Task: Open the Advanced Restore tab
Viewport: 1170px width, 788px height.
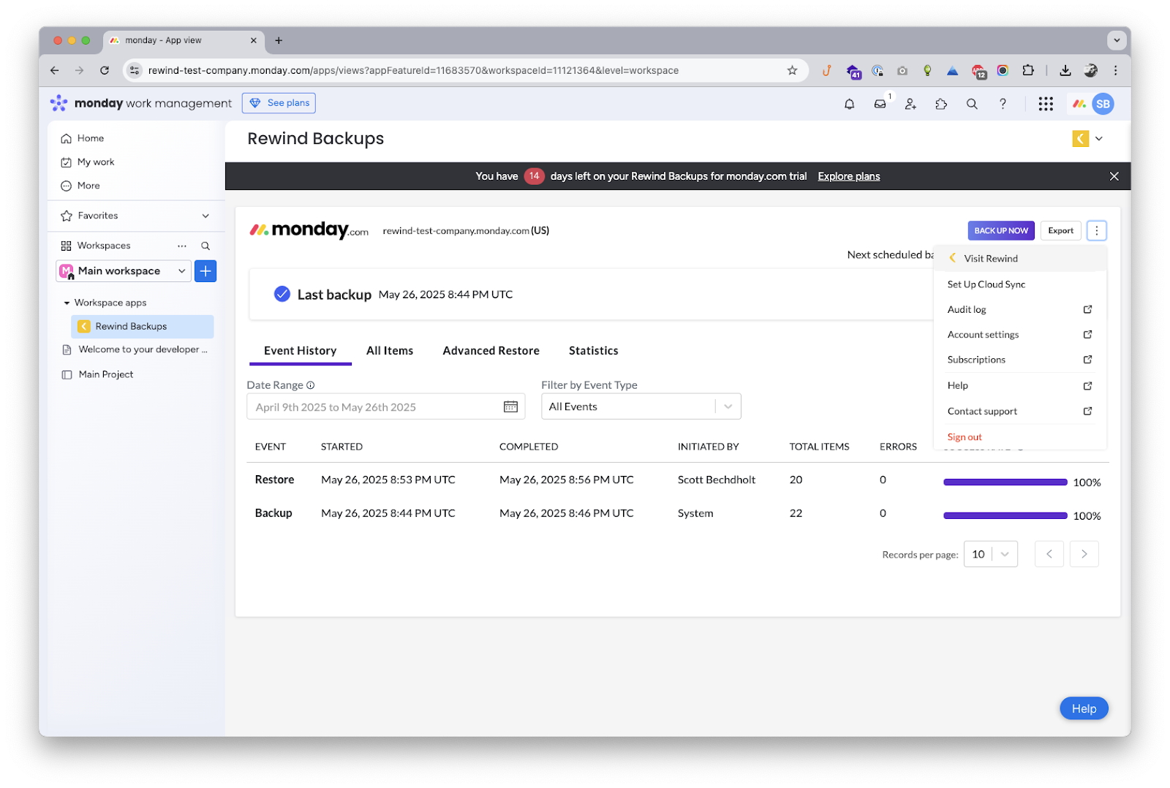Action: (x=491, y=351)
